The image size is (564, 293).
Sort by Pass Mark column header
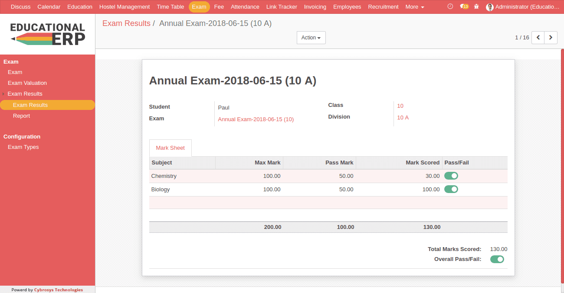point(320,163)
